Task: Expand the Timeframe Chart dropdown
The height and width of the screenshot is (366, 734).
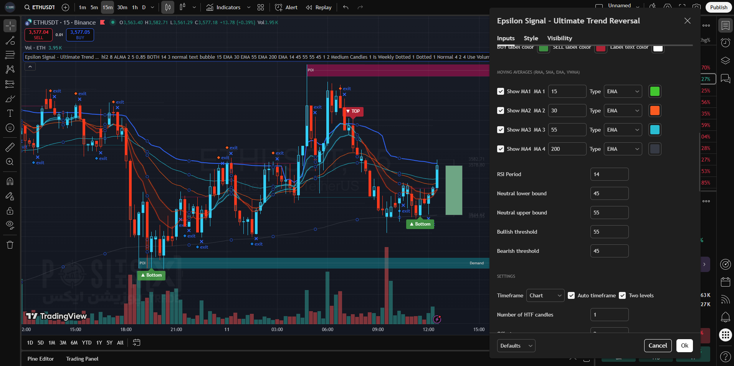Action: pyautogui.click(x=545, y=295)
